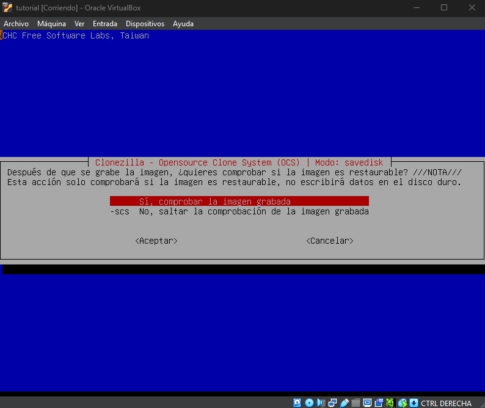Click the network adapter status icon
Image resolution: width=485 pixels, height=408 pixels.
332,403
